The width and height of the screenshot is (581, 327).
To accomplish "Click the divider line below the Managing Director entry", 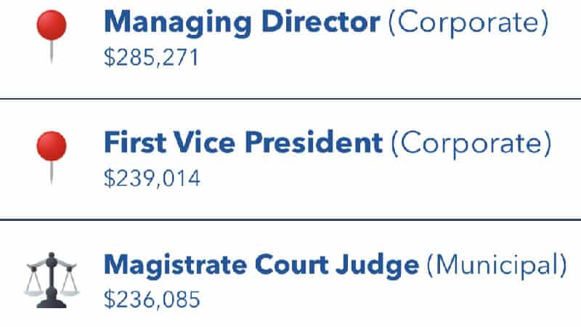I will pyautogui.click(x=290, y=99).
